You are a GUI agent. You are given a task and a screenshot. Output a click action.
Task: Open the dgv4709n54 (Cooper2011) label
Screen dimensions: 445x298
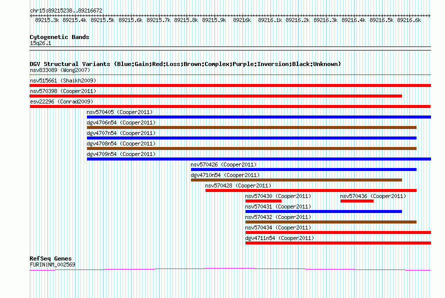coord(121,154)
